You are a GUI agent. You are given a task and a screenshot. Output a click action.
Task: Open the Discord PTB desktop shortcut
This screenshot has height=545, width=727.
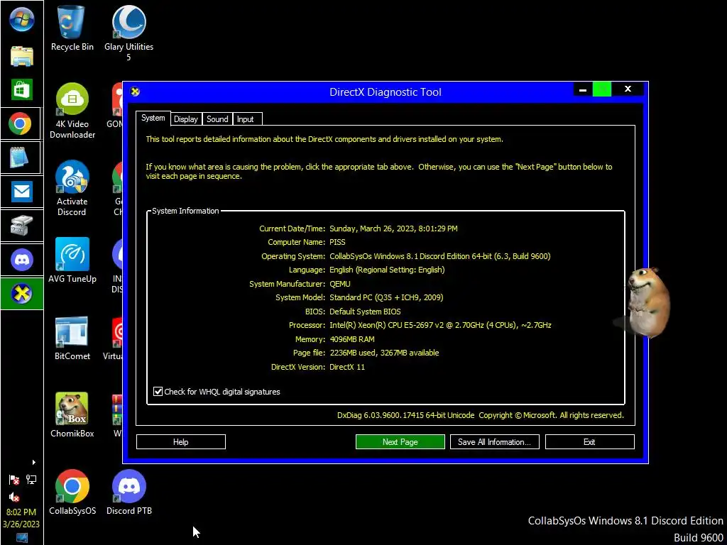(x=129, y=492)
